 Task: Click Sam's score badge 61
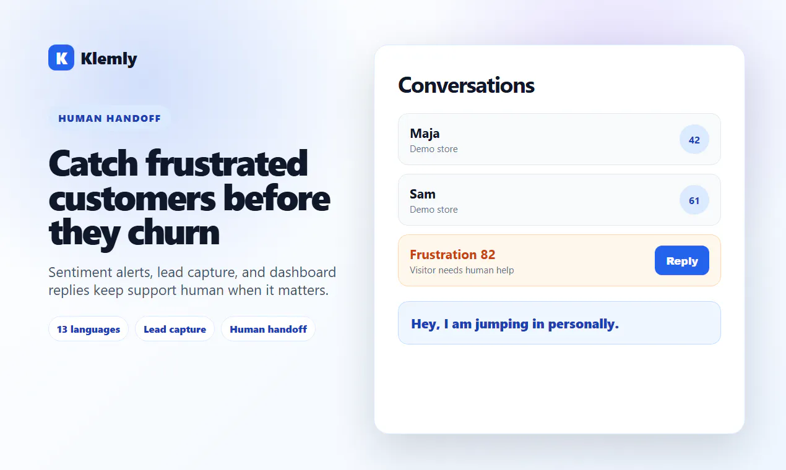(x=694, y=200)
